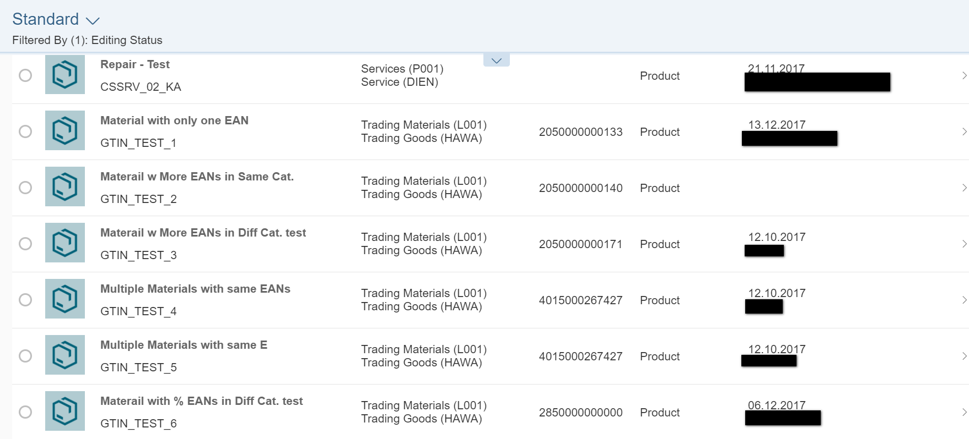Click date 12.10.2017 in GTIN_TEST_5 row

pyautogui.click(x=777, y=349)
